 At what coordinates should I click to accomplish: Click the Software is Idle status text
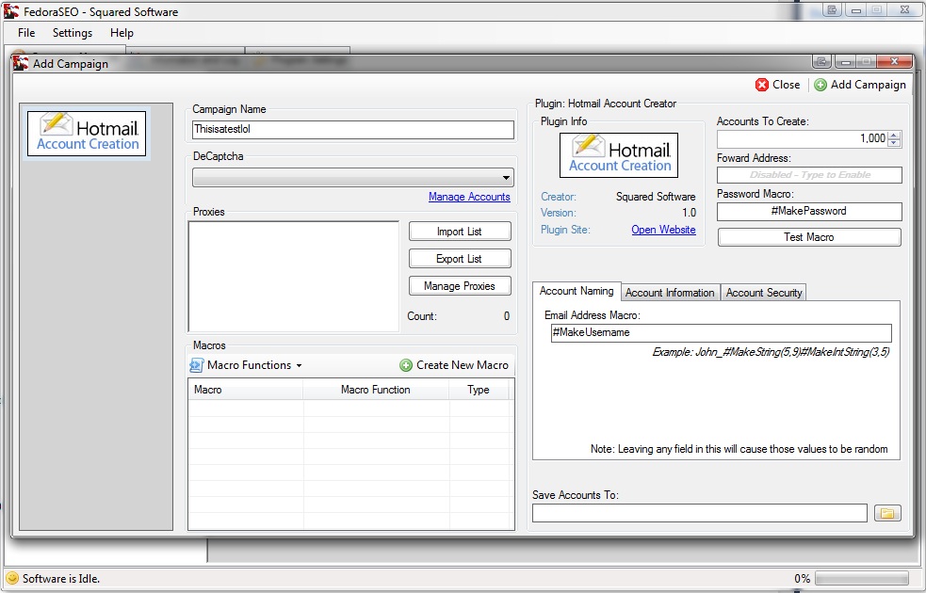[61, 579]
